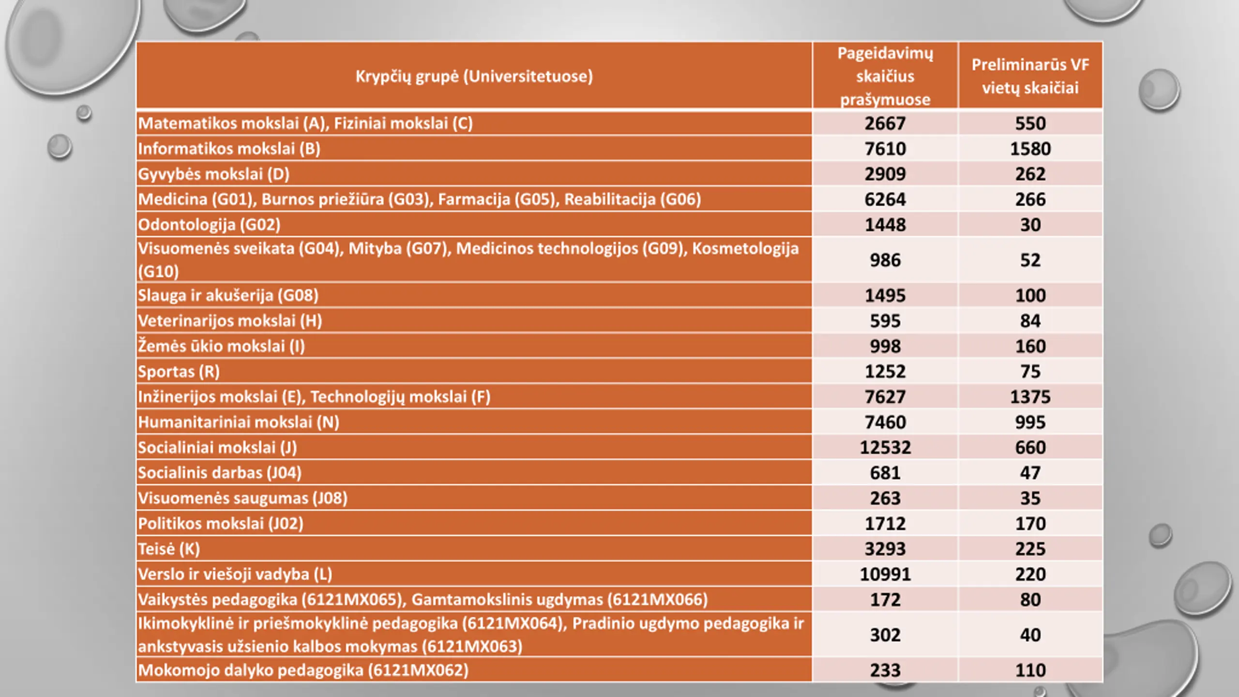Select the 'Slauga ir akušerija (G08)' cell
1239x697 pixels.
coord(228,295)
